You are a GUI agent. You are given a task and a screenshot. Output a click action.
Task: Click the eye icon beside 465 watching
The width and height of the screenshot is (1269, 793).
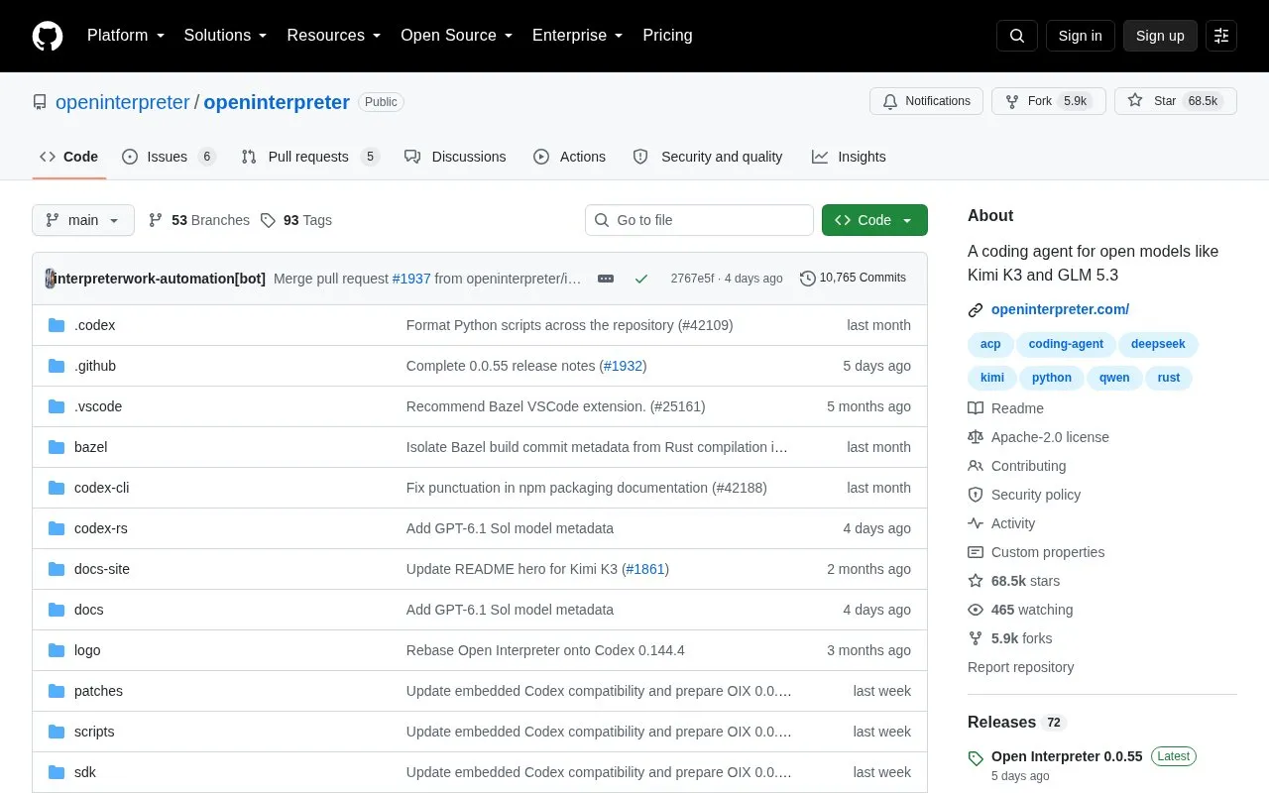976,610
